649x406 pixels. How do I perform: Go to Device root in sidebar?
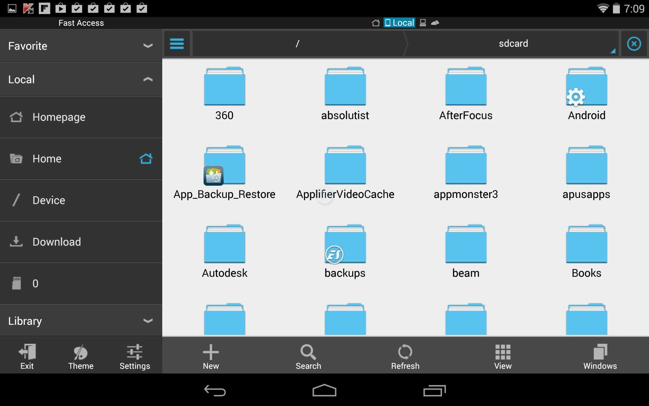49,200
